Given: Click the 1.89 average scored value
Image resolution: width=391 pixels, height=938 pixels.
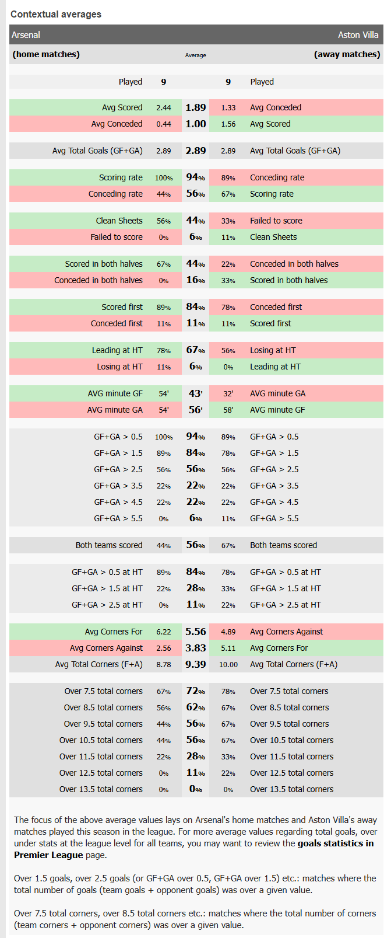Looking at the screenshot, I should (x=195, y=107).
